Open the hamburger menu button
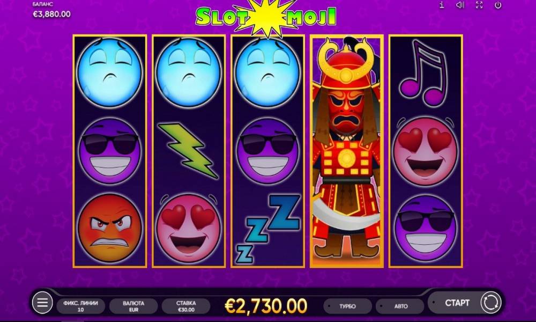The width and height of the screenshot is (536, 322). (42, 303)
